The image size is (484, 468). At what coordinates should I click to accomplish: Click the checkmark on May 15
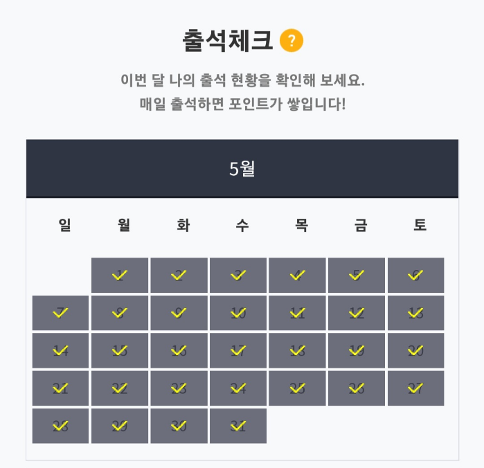click(120, 350)
